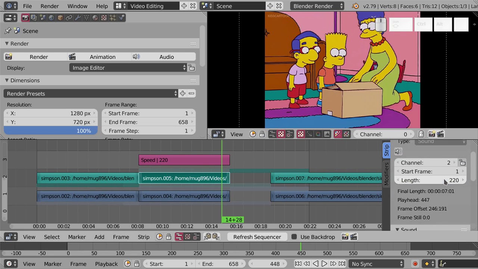The width and height of the screenshot is (478, 269).
Task: Click the paste strips icon in sequencer header
Action: (216, 237)
